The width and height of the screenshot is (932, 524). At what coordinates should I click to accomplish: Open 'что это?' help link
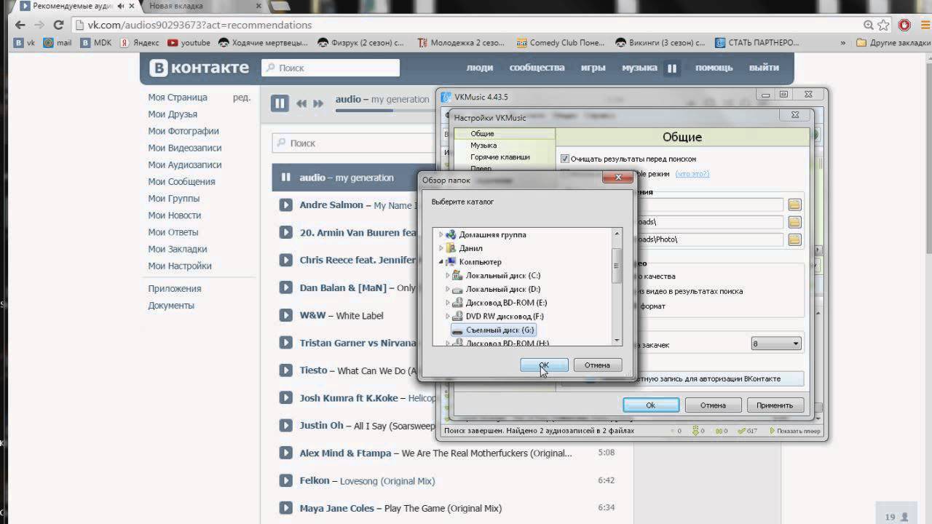[x=692, y=174]
